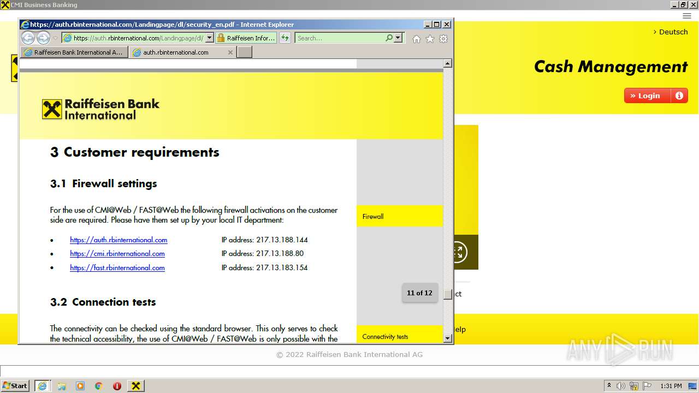Launch Chrome from the taskbar

click(x=99, y=386)
